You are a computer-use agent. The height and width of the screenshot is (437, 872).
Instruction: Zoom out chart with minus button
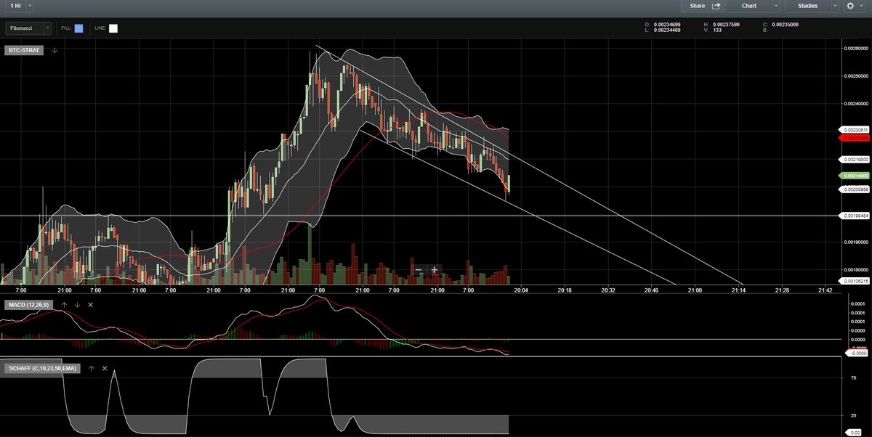point(418,270)
